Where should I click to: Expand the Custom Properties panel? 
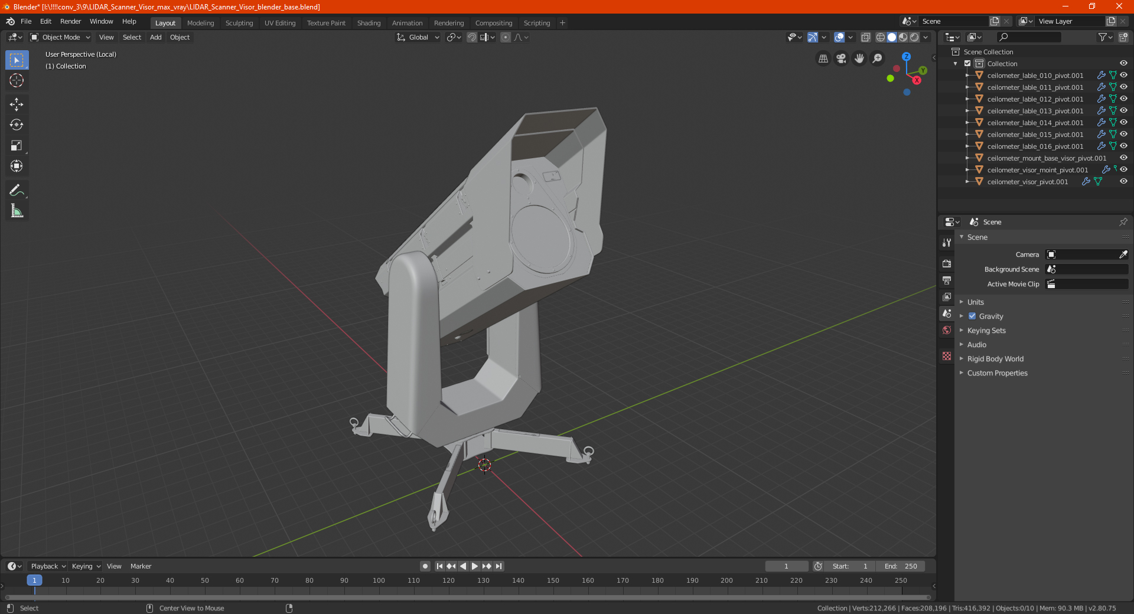click(997, 373)
